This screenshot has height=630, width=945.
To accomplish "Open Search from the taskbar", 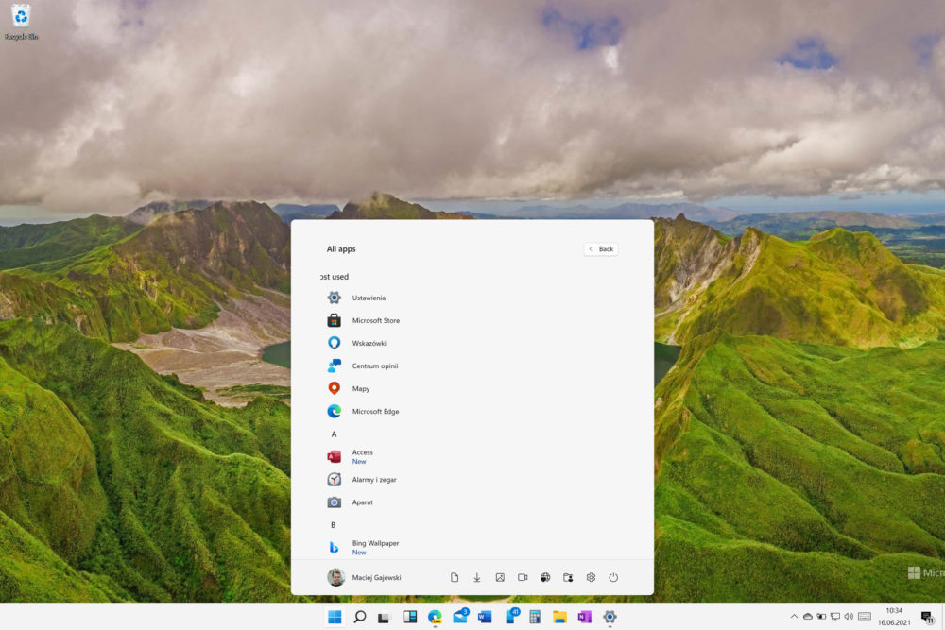I will (360, 617).
